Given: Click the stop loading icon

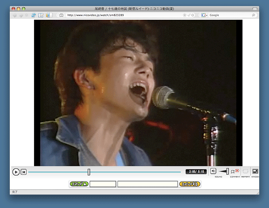Looking at the screenshot, I should 26,15.
